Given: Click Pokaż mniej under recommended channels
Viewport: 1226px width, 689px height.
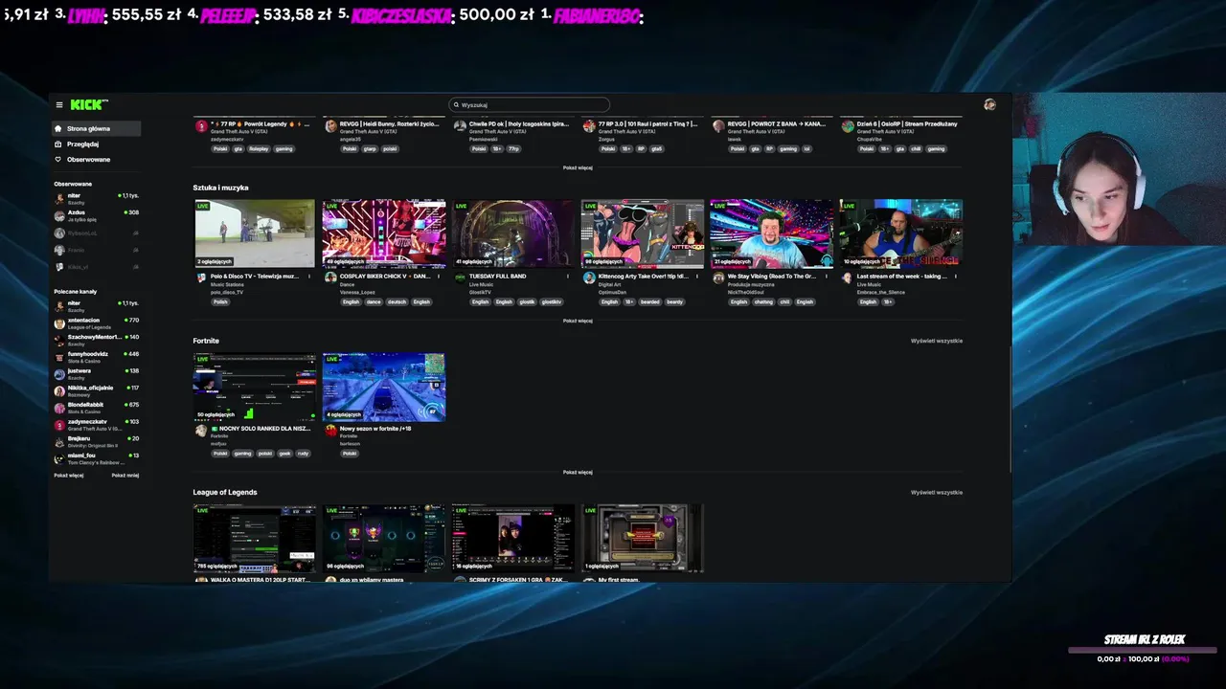Looking at the screenshot, I should pyautogui.click(x=125, y=475).
